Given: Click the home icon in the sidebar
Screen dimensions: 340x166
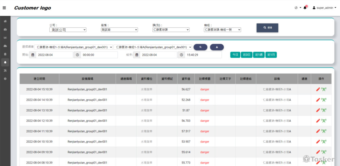Looking at the screenshot, I should (5, 21).
